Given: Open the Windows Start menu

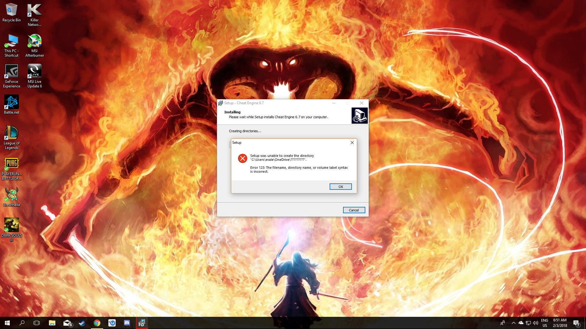Looking at the screenshot, I should pyautogui.click(x=7, y=323).
